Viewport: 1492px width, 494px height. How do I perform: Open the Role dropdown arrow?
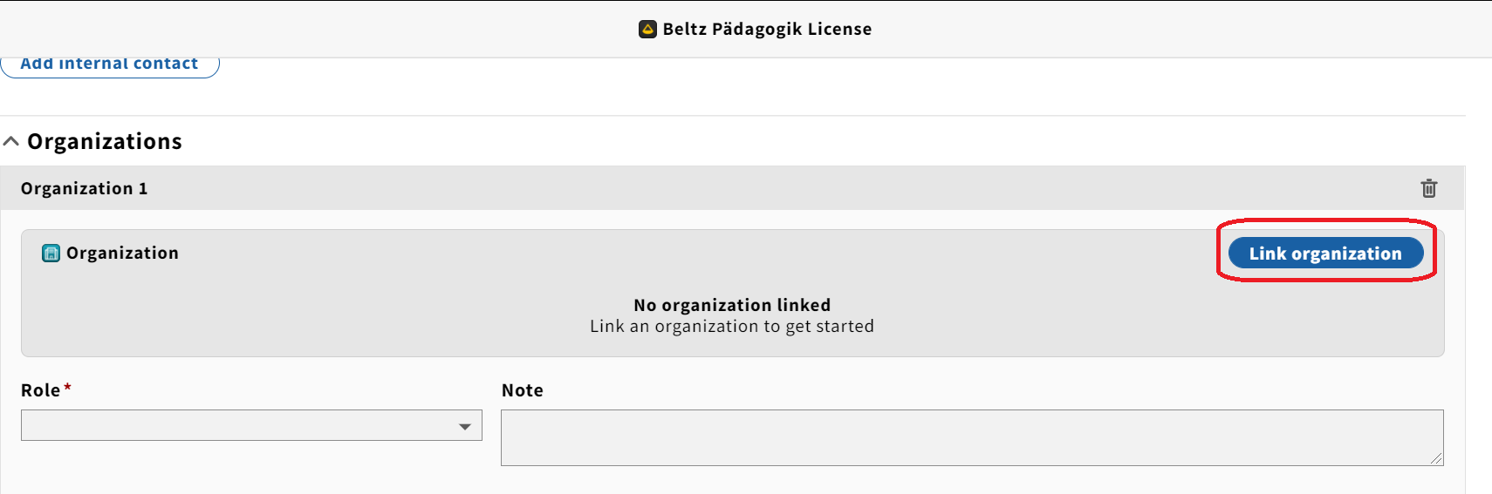[x=465, y=426]
